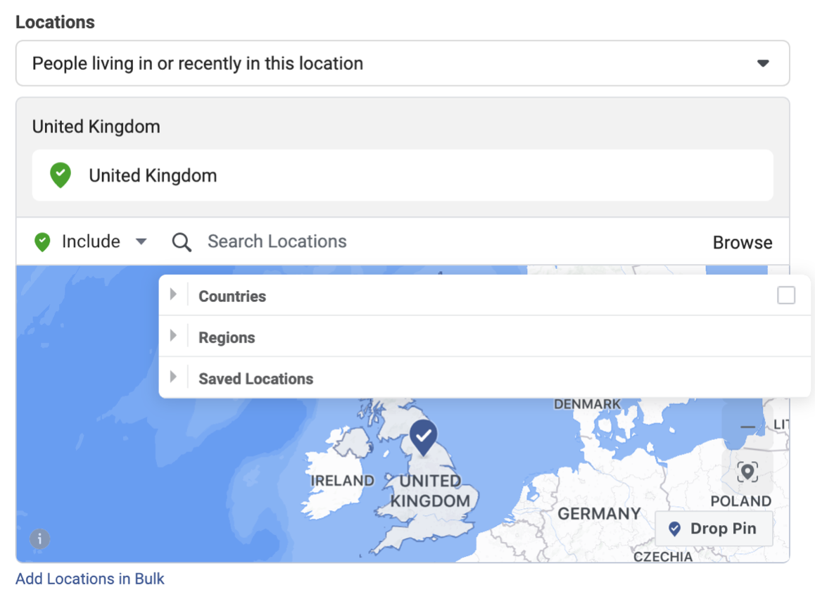The width and height of the screenshot is (815, 597).
Task: Open the Include dropdown arrow
Action: pos(141,241)
